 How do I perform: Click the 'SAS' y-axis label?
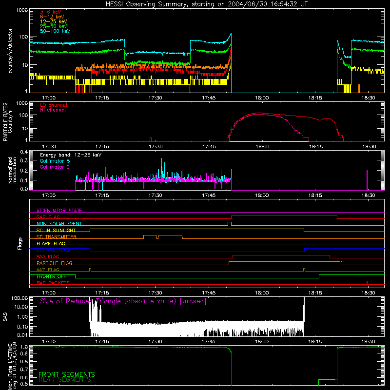coord(5,317)
